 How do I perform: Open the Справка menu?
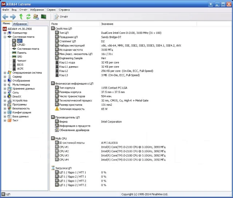pos(64,10)
